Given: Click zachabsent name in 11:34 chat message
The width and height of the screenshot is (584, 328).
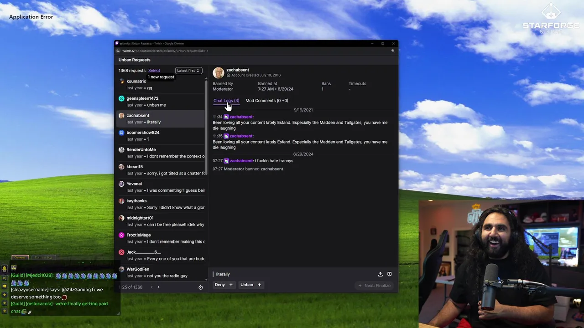Looking at the screenshot, I should click(241, 117).
